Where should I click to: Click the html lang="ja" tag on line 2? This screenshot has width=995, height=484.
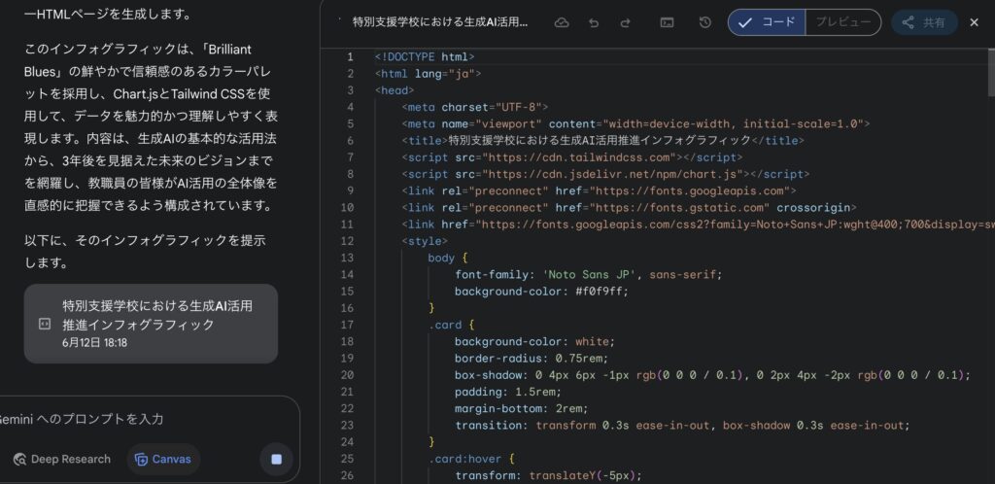[x=428, y=74]
